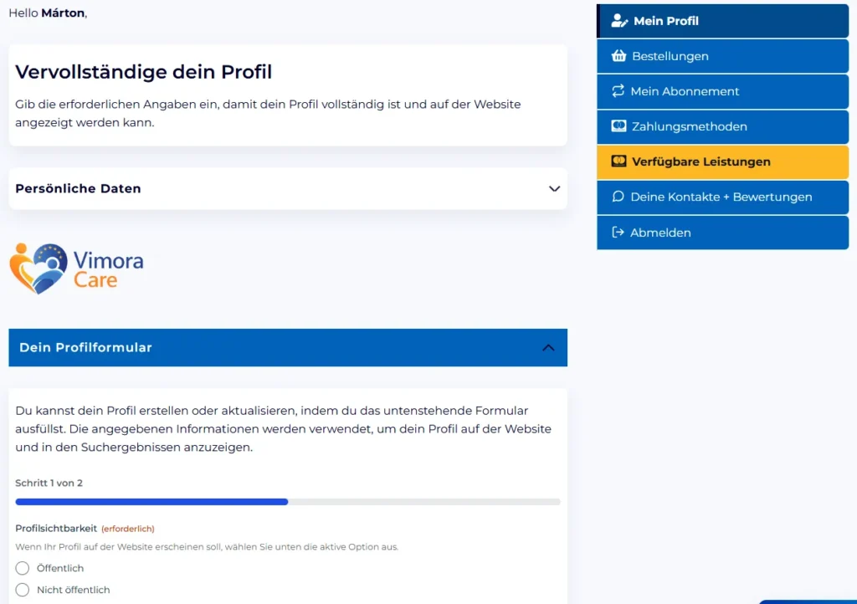Click the icon beside Verfügbare Leistungen

(618, 161)
